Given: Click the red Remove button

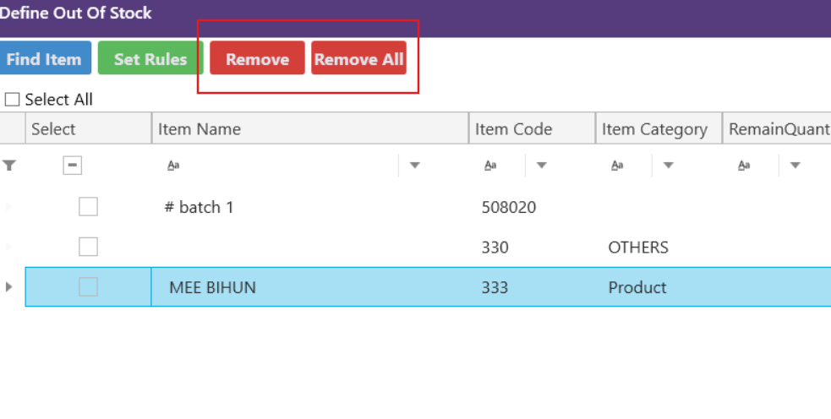Looking at the screenshot, I should coord(257,59).
